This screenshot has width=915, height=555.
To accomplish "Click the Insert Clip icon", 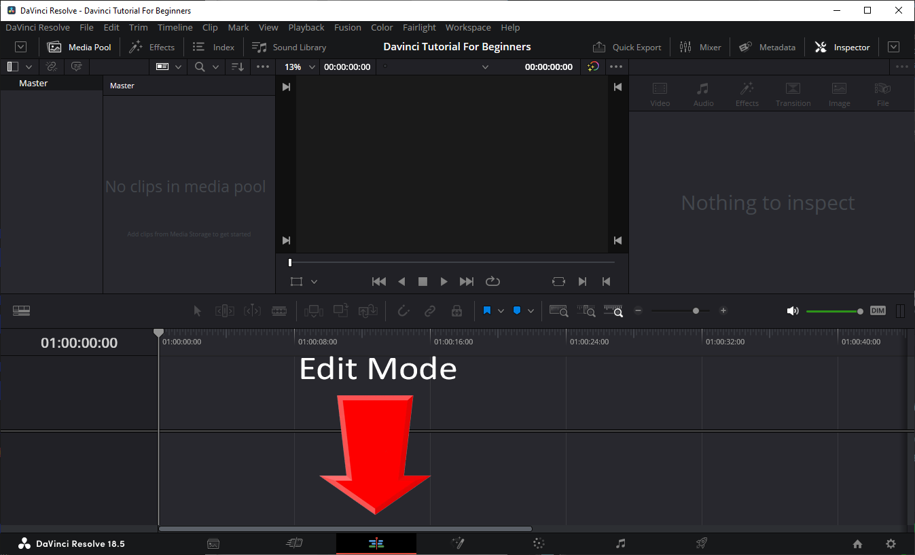I will pyautogui.click(x=314, y=311).
